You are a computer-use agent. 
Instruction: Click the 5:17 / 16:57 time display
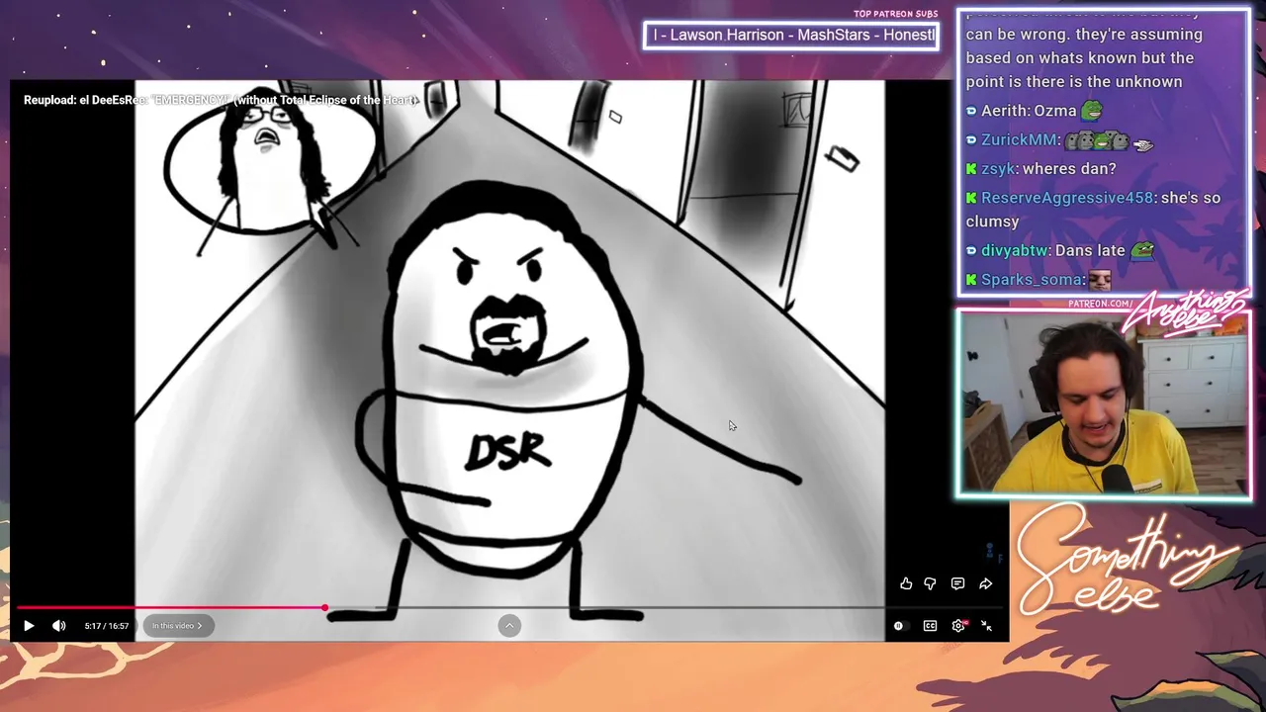point(107,626)
